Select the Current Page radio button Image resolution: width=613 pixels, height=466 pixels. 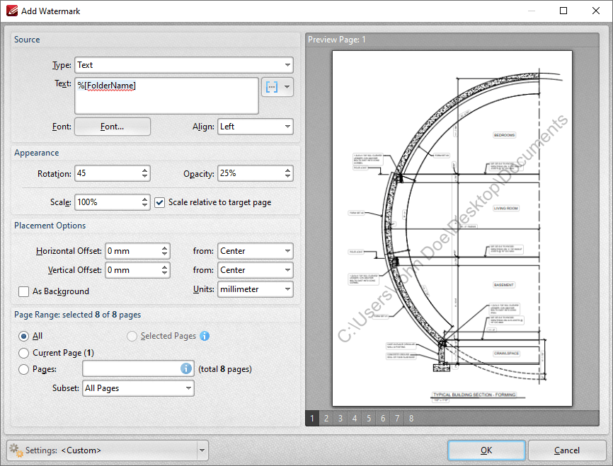[x=23, y=353]
